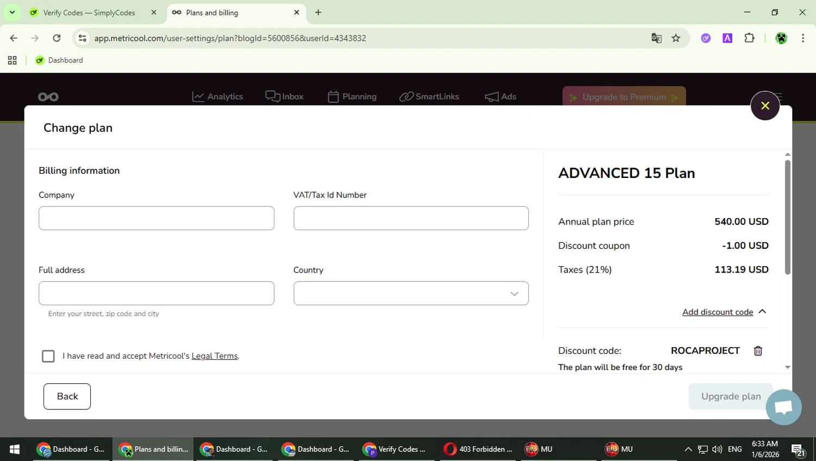Open the Country dropdown
Viewport: 816px width, 461px height.
(411, 293)
